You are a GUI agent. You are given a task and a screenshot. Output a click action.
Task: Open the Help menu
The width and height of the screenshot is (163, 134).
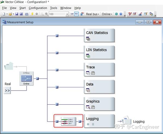pyautogui.click(x=77, y=8)
